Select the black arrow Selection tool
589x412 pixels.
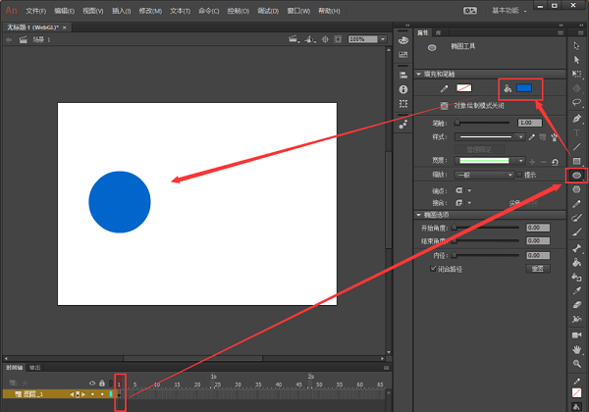pyautogui.click(x=577, y=45)
